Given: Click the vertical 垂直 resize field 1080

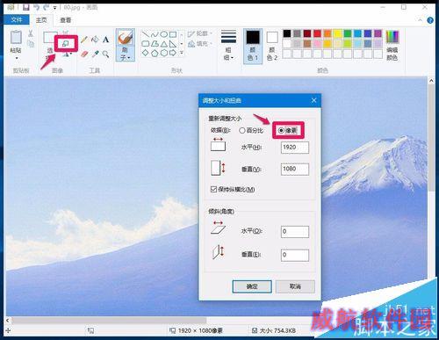Looking at the screenshot, I should coord(295,169).
